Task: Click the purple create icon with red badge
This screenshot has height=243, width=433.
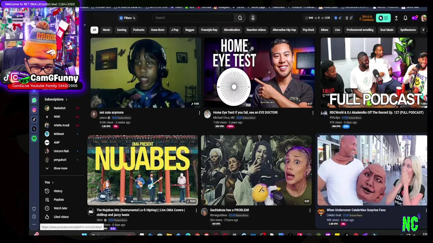Action: [x=414, y=18]
